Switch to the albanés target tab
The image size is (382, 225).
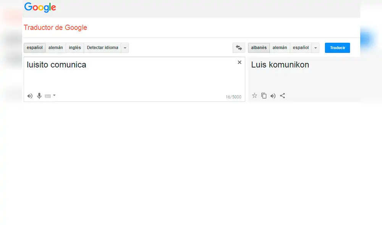click(259, 48)
